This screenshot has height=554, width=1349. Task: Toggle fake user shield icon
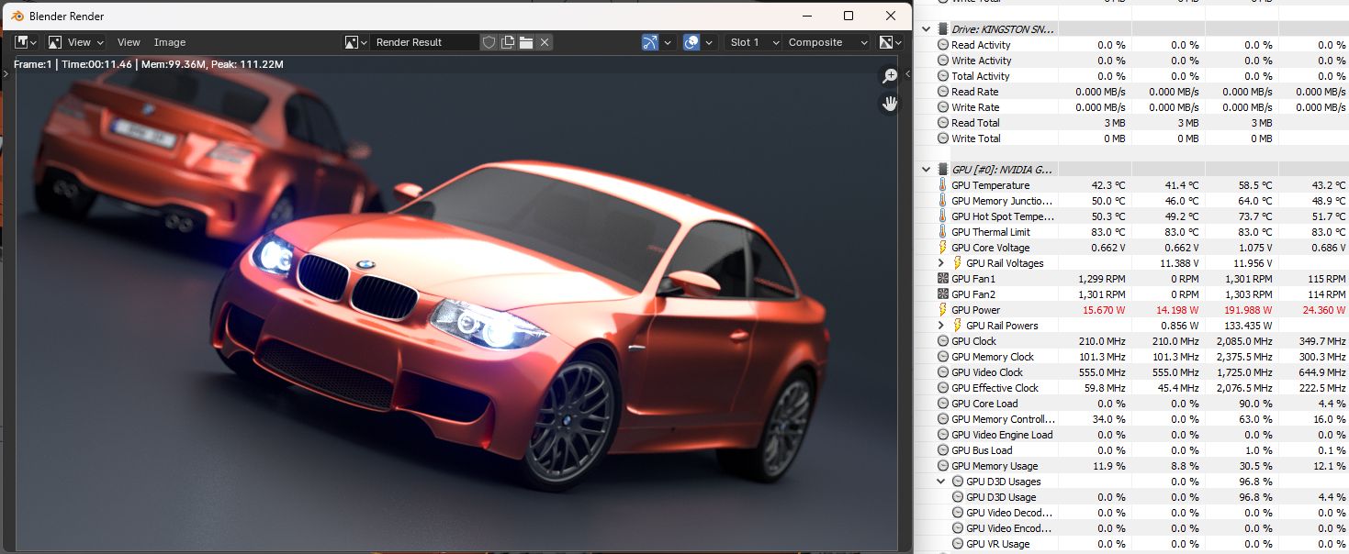(x=489, y=42)
